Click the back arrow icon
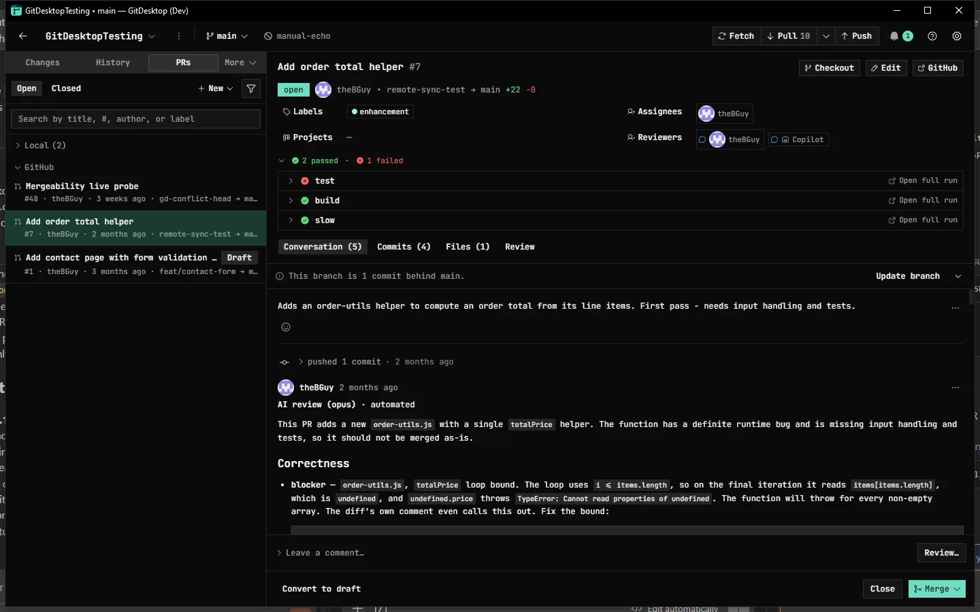The height and width of the screenshot is (612, 980). point(23,36)
